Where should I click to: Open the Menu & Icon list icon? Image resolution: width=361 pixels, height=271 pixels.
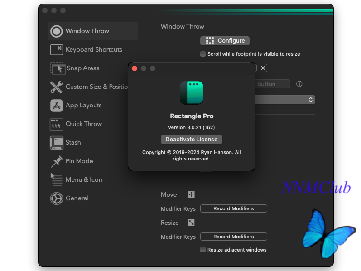tap(57, 180)
